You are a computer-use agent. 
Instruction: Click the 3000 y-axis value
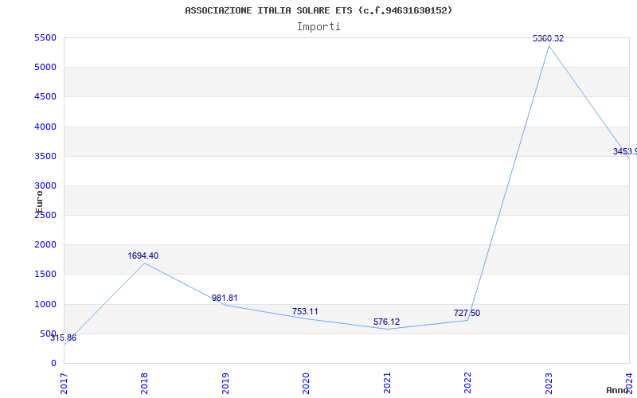tap(45, 186)
